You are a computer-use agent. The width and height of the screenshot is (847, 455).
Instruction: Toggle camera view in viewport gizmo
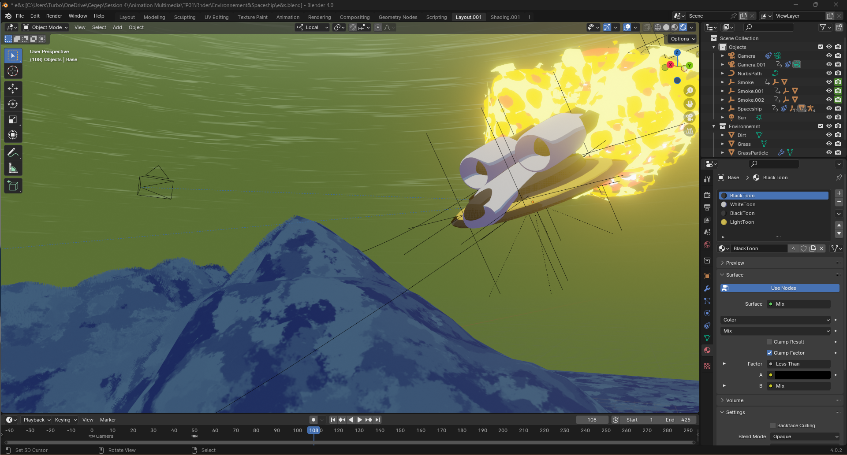[689, 117]
